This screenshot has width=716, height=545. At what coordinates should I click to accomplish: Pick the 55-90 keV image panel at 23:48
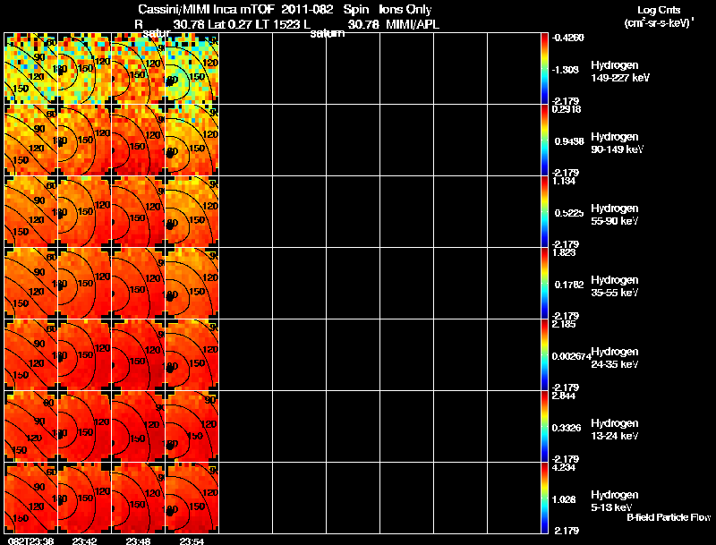[x=139, y=212]
